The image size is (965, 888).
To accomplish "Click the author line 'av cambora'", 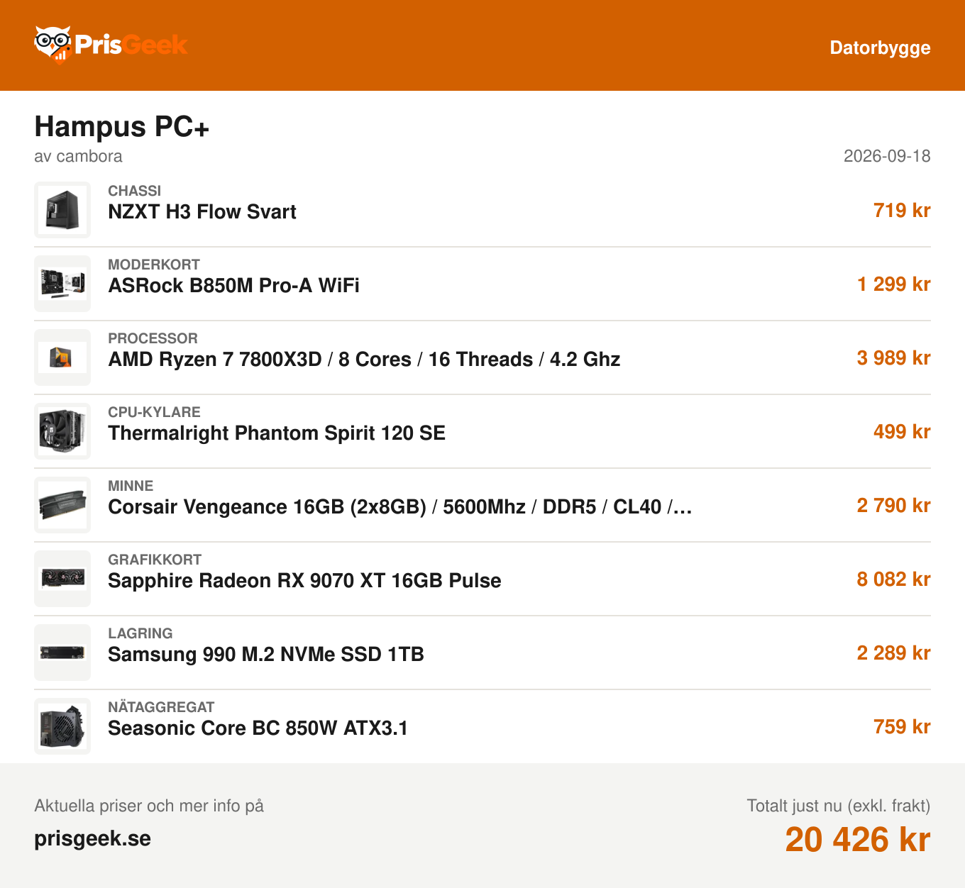I will (78, 156).
